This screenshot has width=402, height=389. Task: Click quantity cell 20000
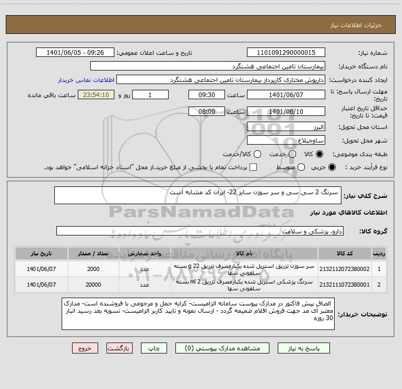[x=93, y=285]
